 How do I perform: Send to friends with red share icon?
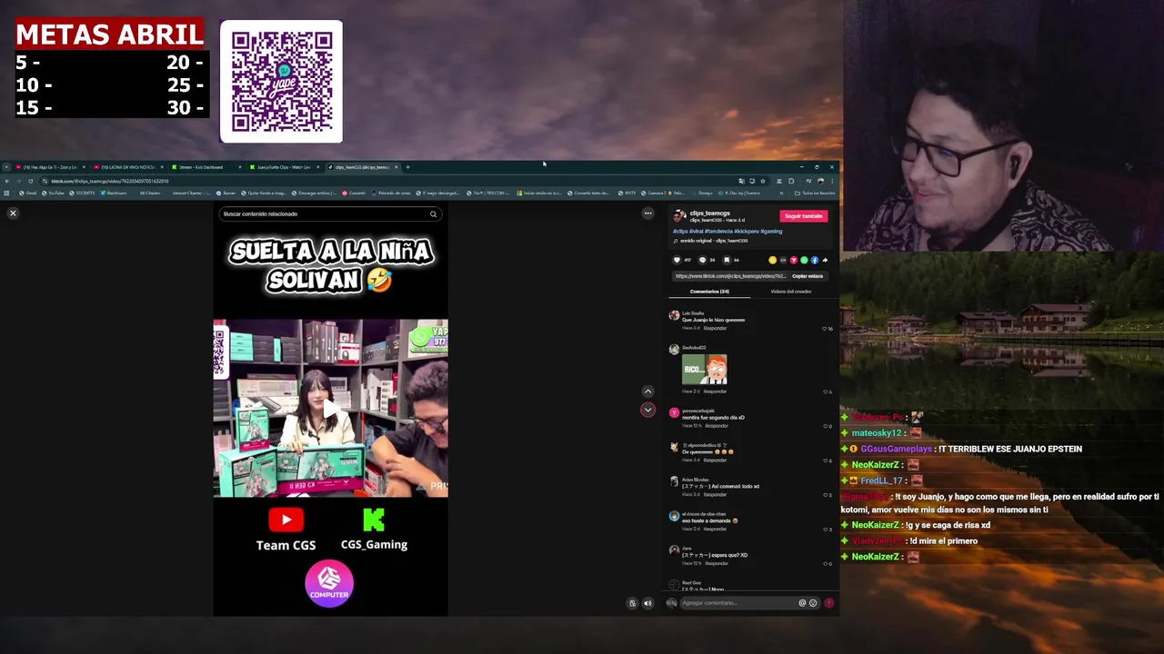[794, 260]
